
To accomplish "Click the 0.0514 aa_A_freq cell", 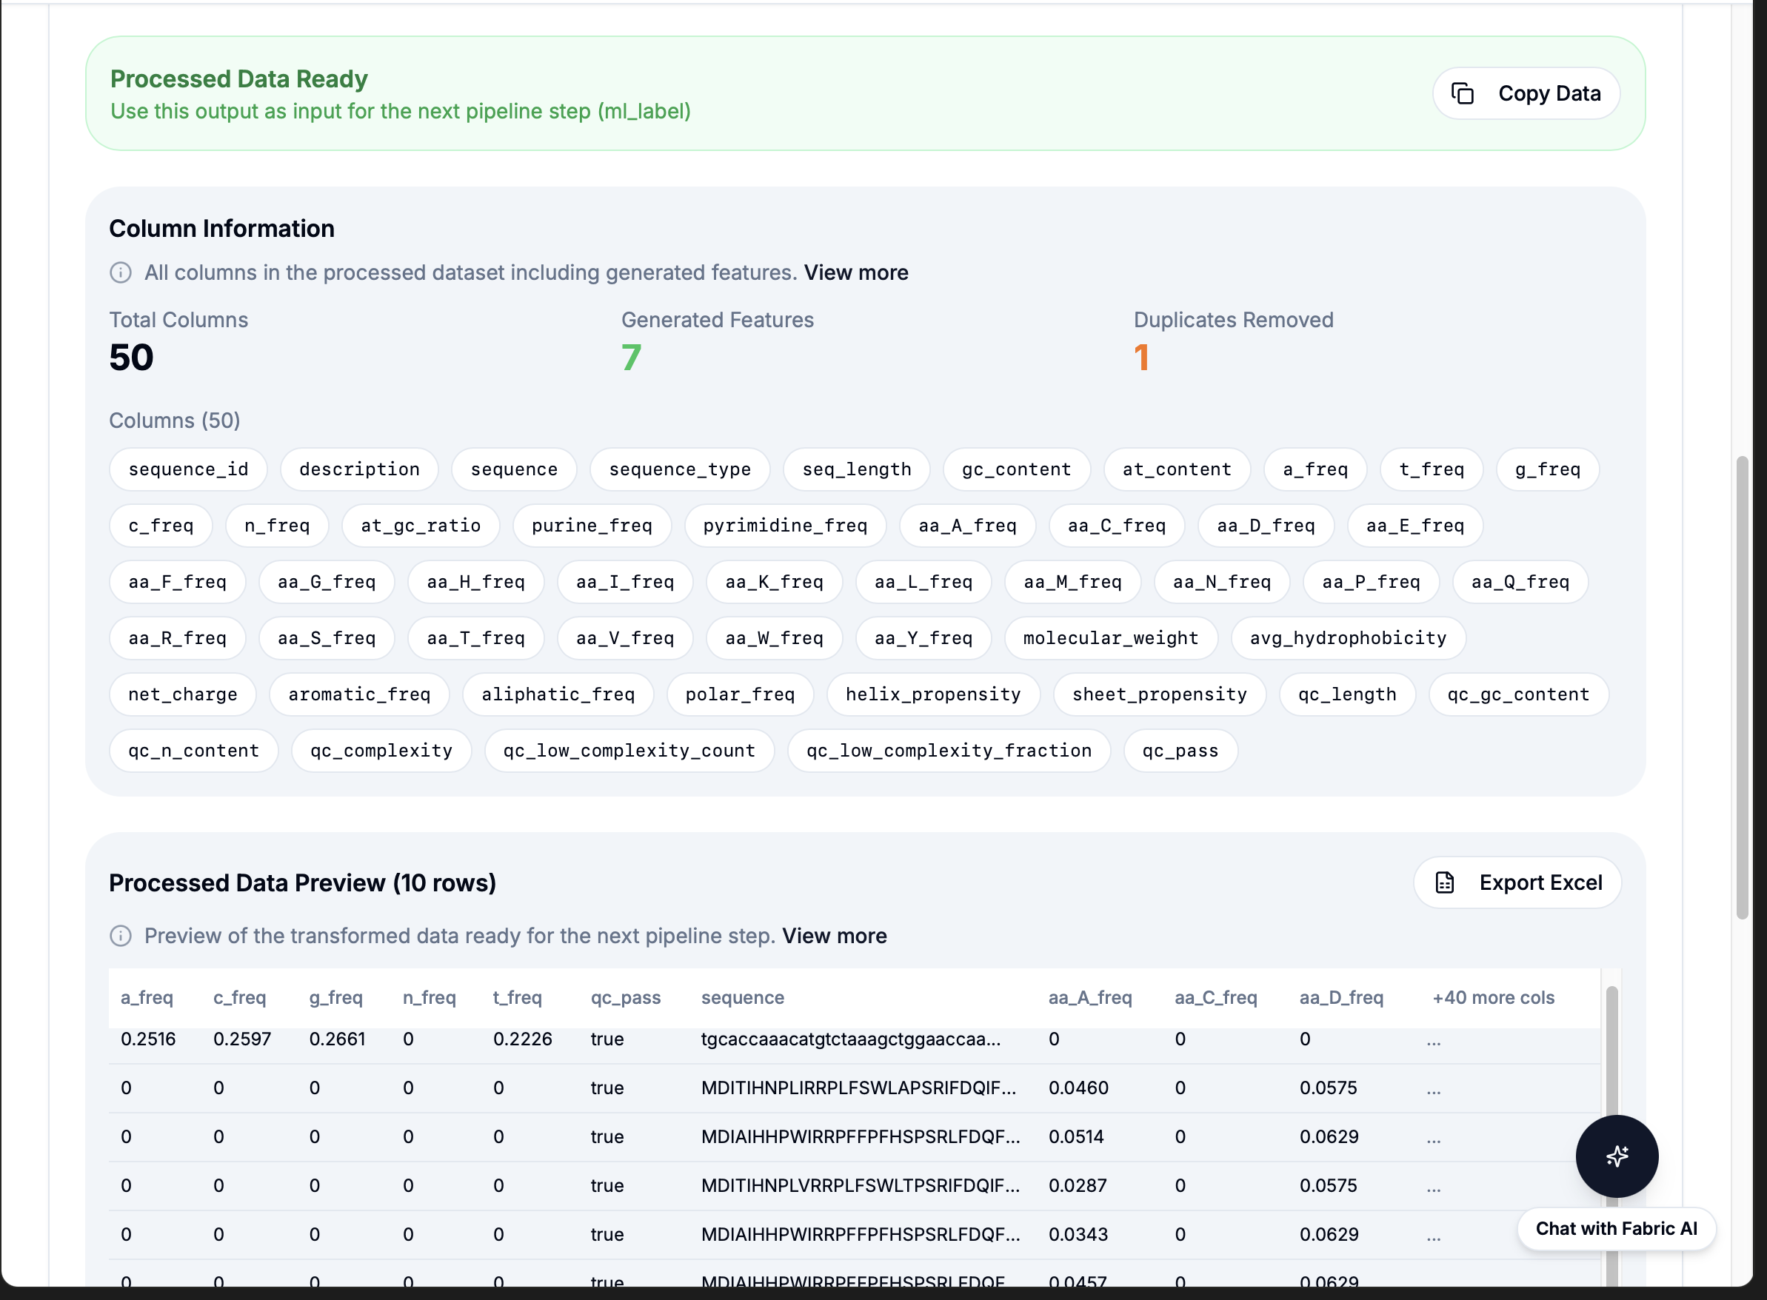I will pyautogui.click(x=1076, y=1136).
